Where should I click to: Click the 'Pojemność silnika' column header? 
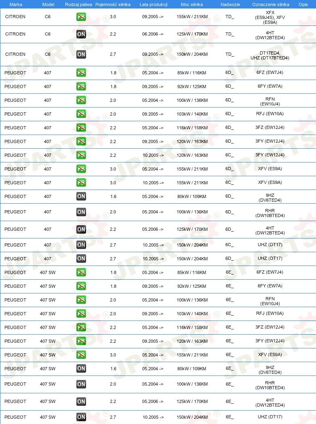pos(113,4)
